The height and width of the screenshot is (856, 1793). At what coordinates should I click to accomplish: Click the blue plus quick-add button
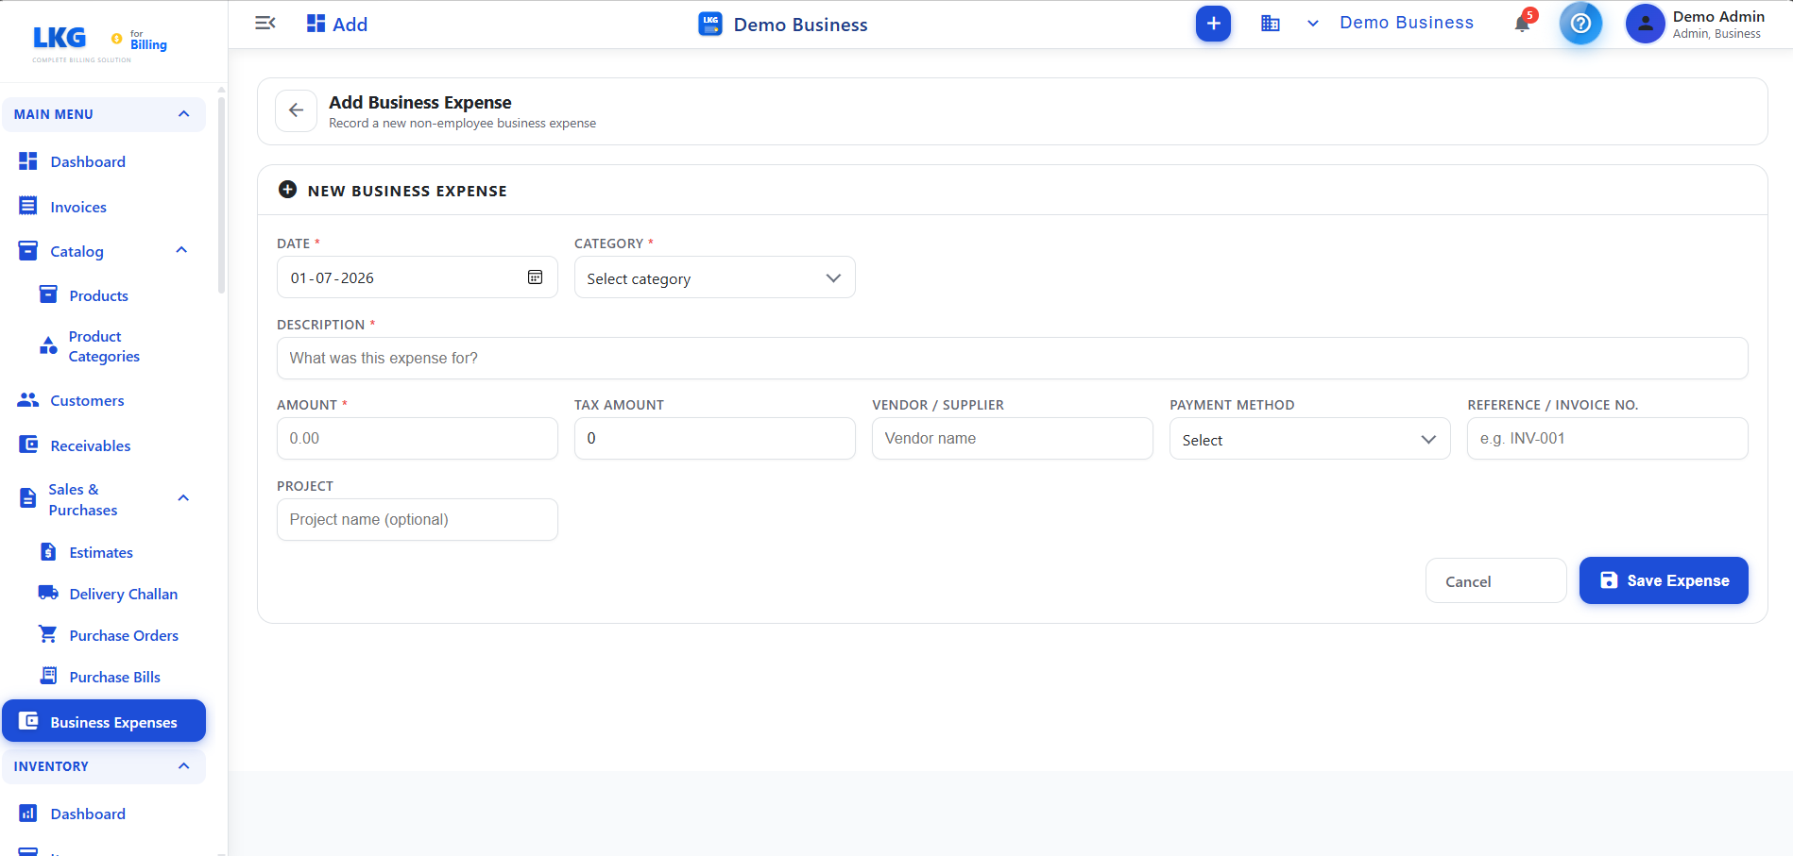tap(1214, 24)
